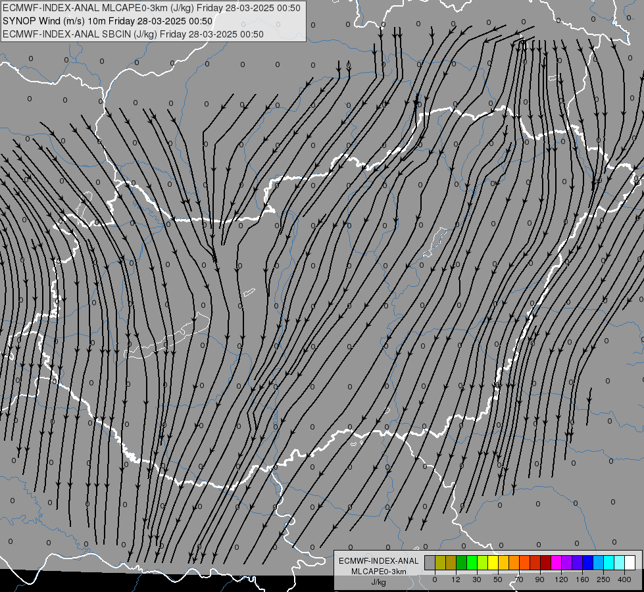This screenshot has height=592, width=644.
Task: Click the '250' tick label on the legend scale
Action: (x=603, y=580)
